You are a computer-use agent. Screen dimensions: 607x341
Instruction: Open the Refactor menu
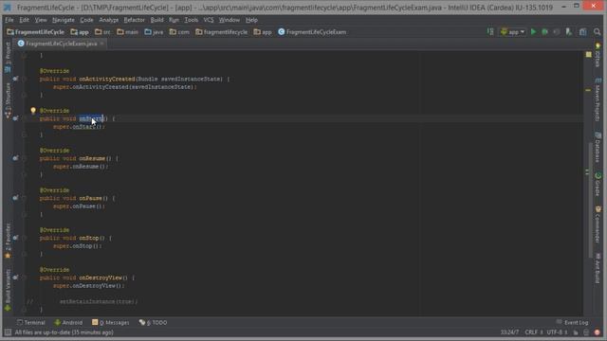click(x=135, y=20)
